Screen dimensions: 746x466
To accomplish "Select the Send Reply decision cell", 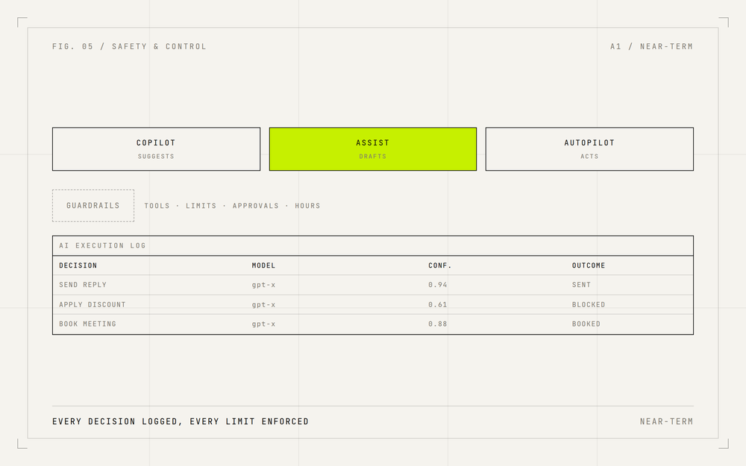I will tap(83, 285).
